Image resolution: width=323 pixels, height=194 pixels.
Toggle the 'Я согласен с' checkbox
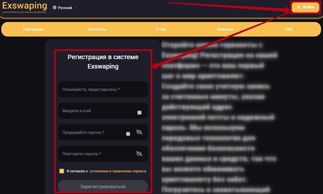[62, 171]
